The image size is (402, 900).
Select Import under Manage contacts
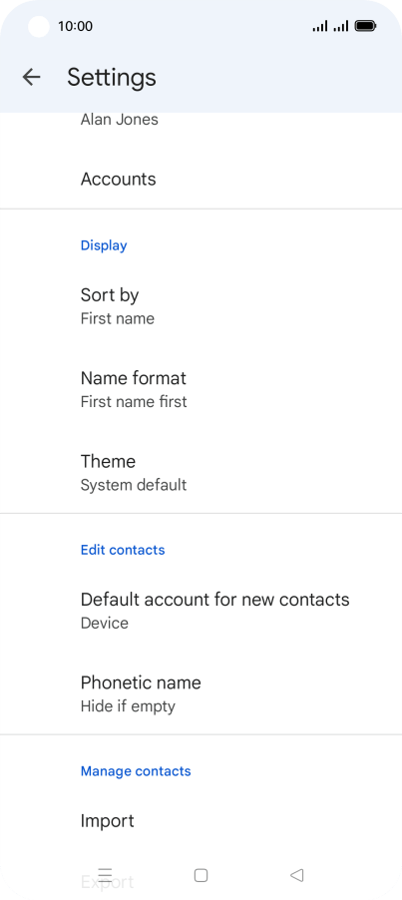pyautogui.click(x=201, y=821)
